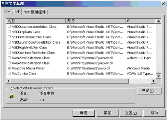The height and width of the screenshot is (120, 167).
Task: Click the horizontal scrollbar right arrow
Action: [154, 81]
